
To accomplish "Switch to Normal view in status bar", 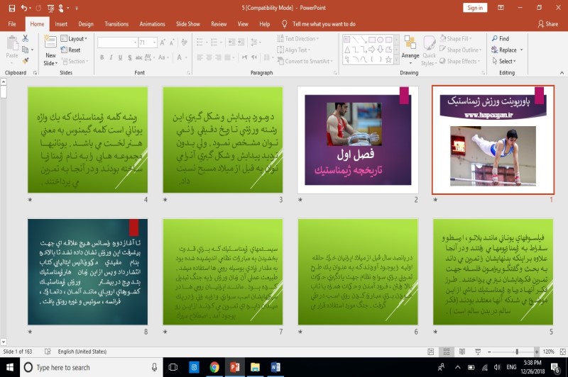I will coord(431,352).
